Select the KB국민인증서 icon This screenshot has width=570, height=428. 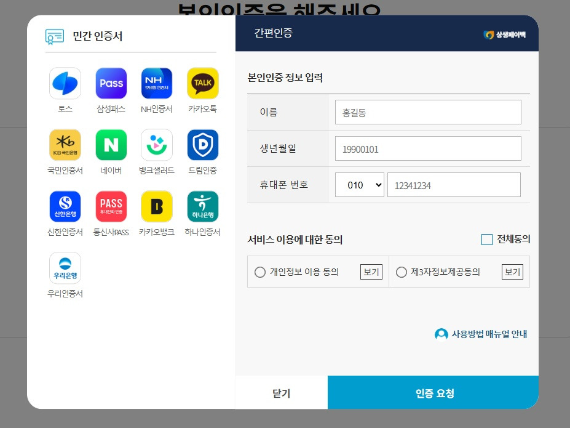(65, 145)
